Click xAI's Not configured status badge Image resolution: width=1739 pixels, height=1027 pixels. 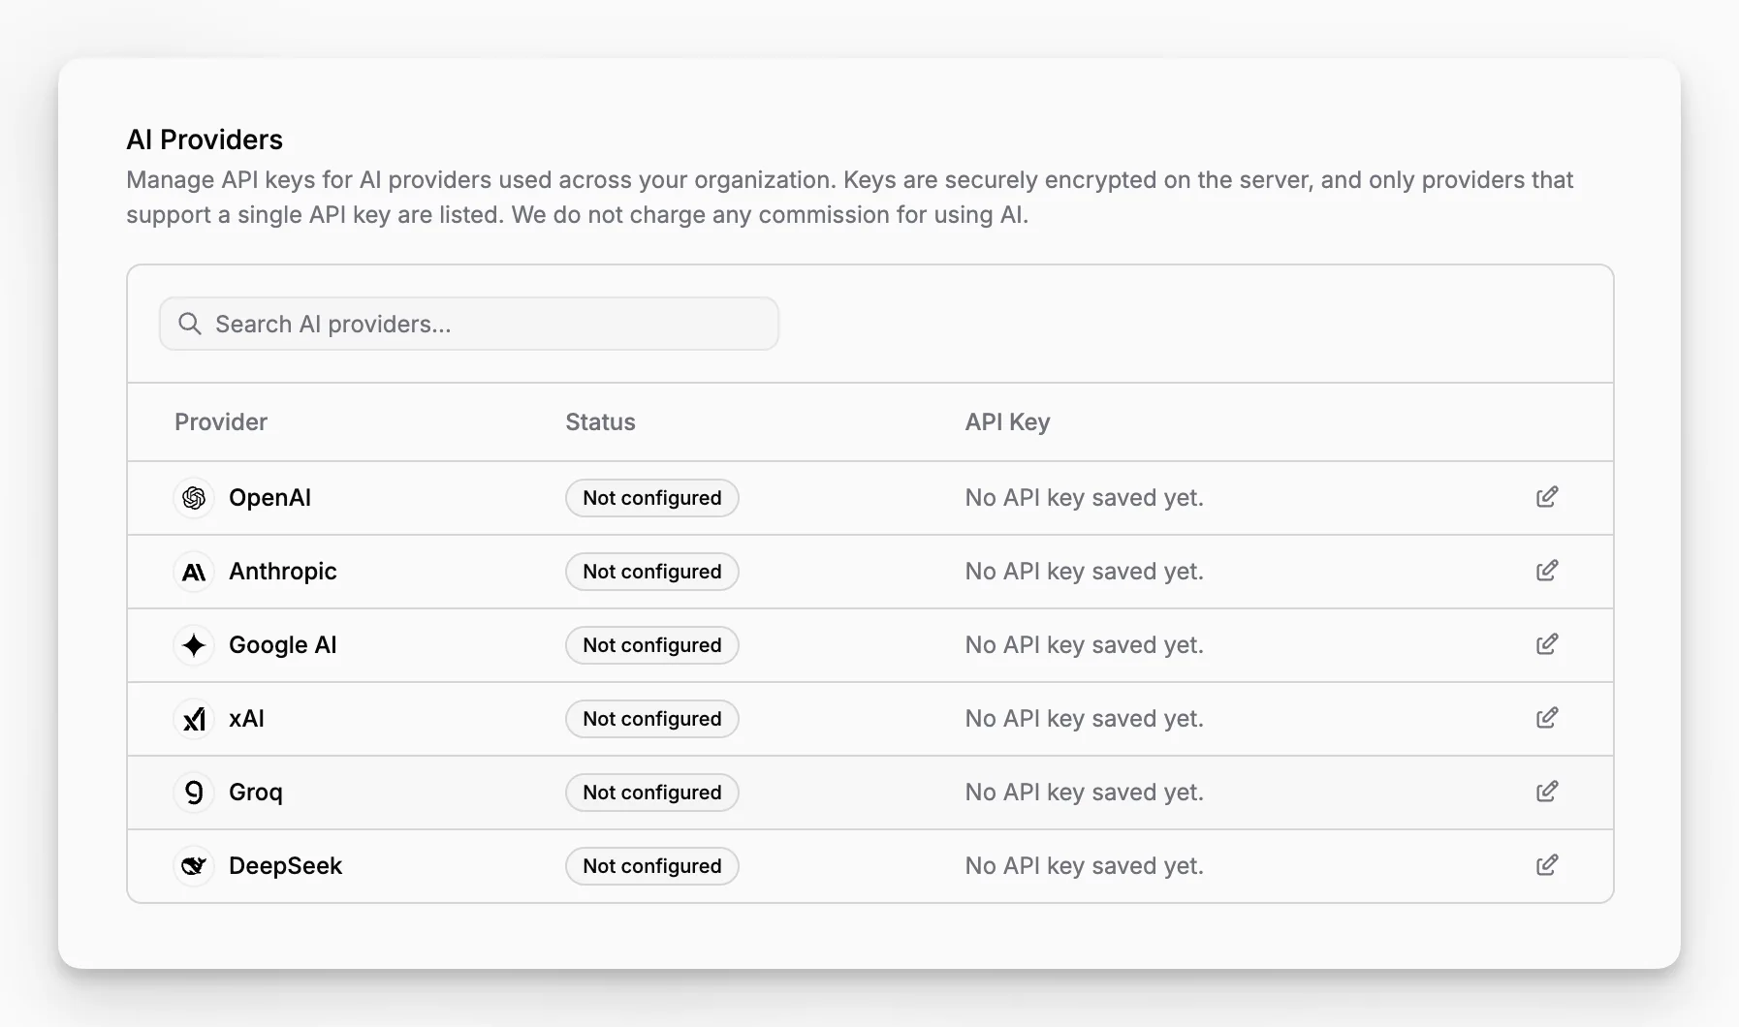coord(652,719)
